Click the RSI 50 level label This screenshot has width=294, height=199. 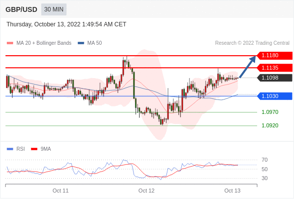click(265, 169)
